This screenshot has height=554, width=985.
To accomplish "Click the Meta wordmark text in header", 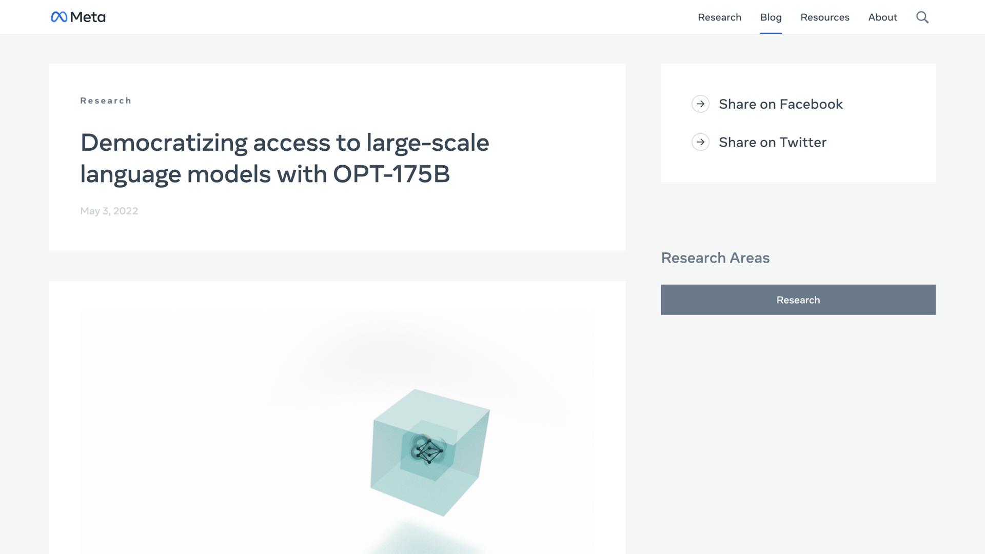I will [x=88, y=17].
